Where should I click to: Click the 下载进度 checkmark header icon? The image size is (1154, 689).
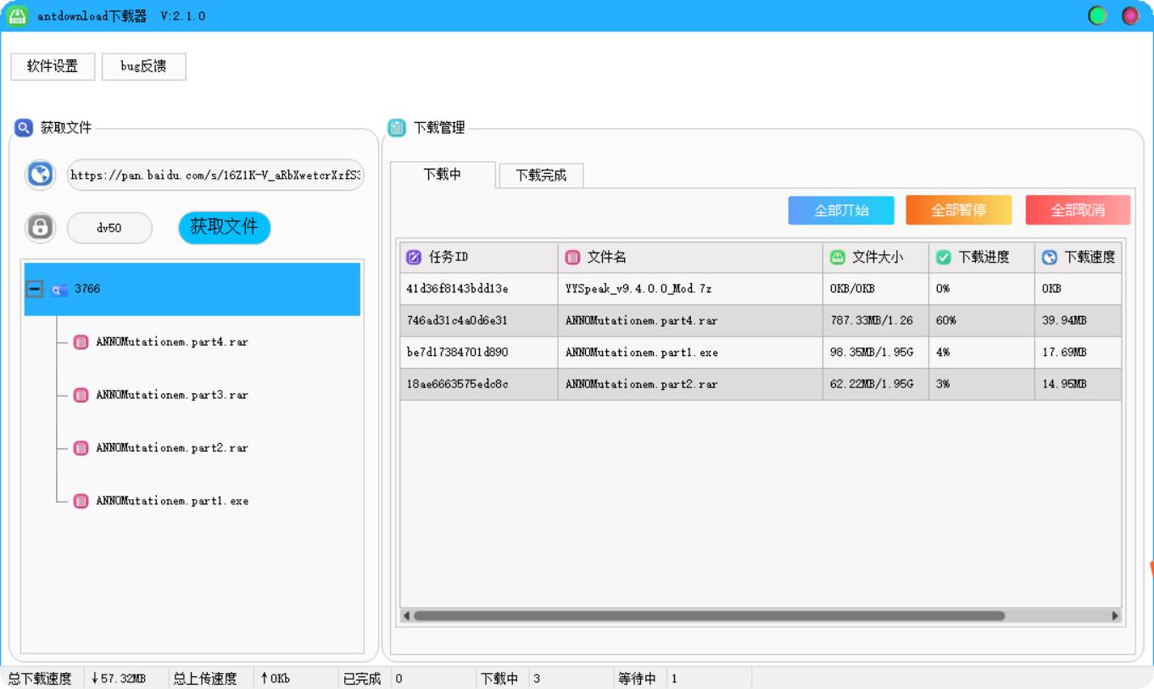pyautogui.click(x=943, y=258)
